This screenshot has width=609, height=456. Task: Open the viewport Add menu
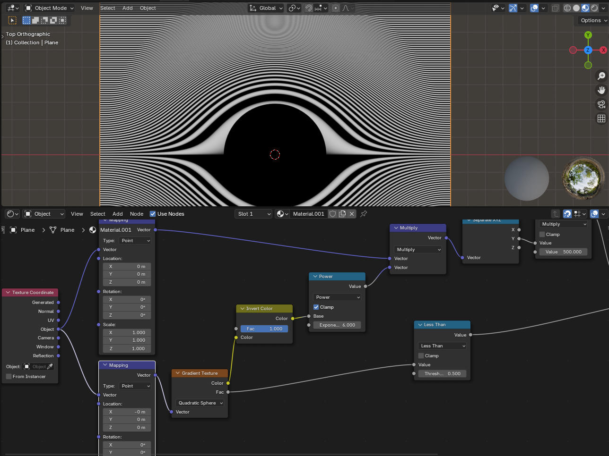128,8
